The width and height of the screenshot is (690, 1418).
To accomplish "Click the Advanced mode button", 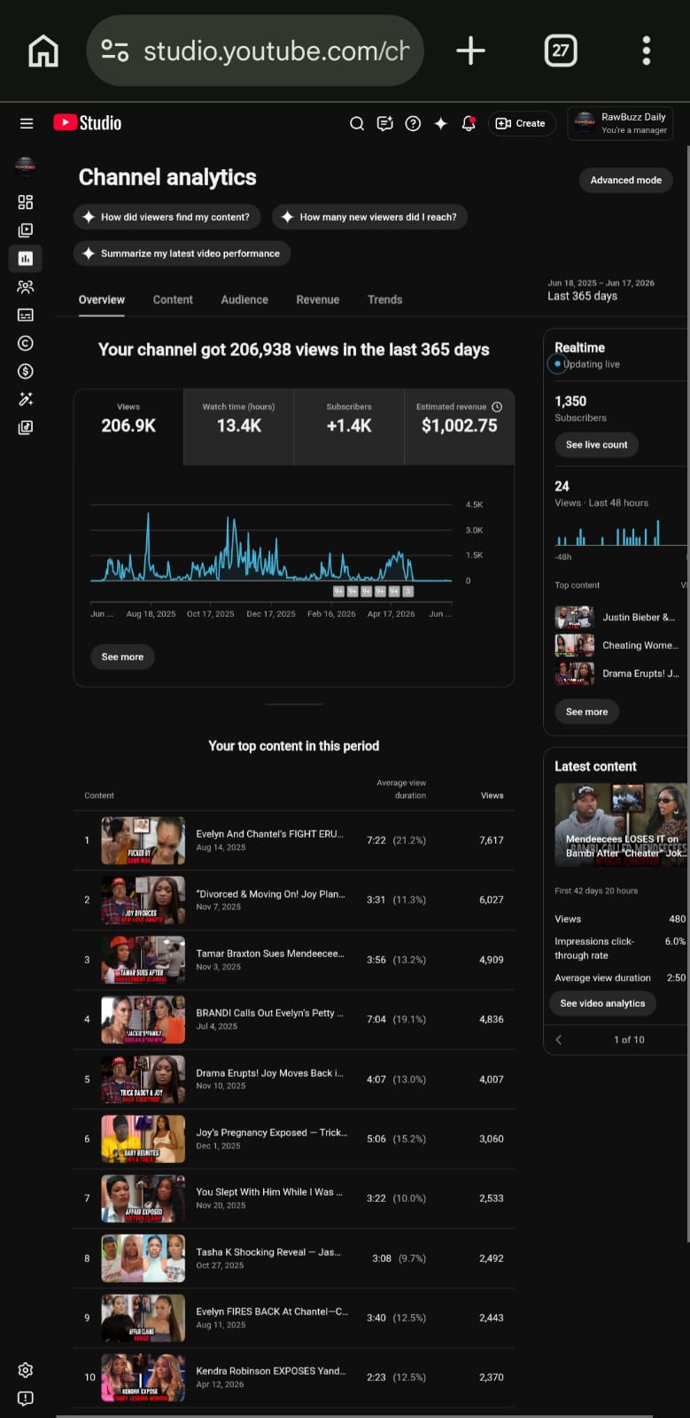I will pos(625,180).
